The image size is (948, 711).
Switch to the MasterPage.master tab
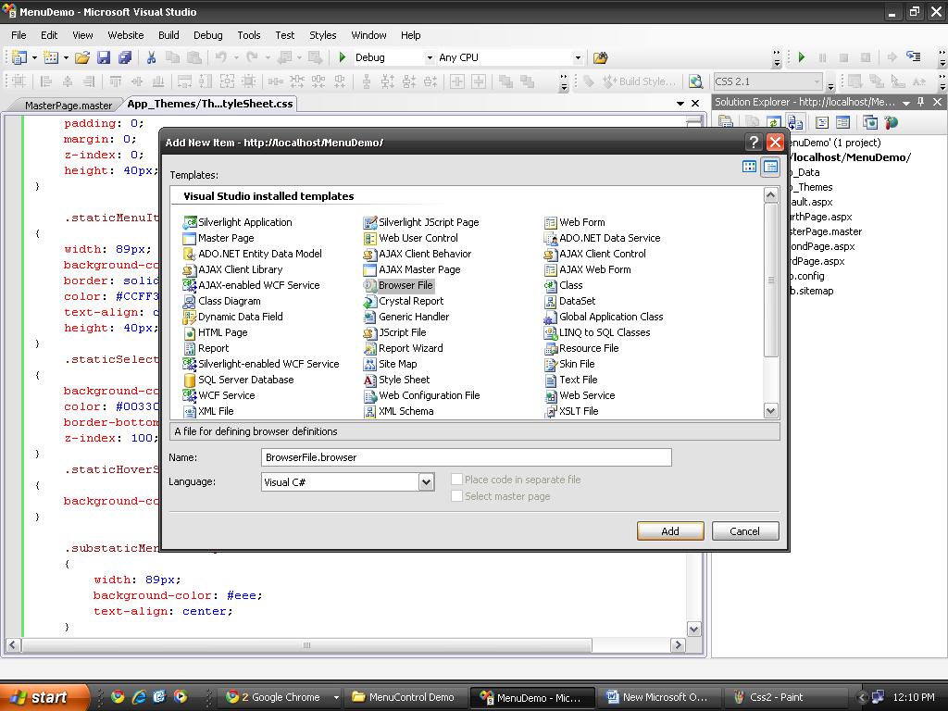(x=69, y=105)
